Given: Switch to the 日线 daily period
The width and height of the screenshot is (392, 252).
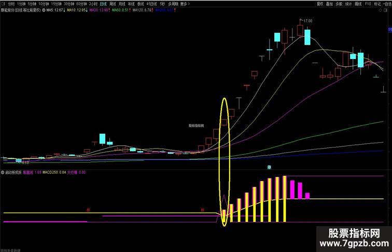Looking at the screenshot, I should (x=103, y=4).
